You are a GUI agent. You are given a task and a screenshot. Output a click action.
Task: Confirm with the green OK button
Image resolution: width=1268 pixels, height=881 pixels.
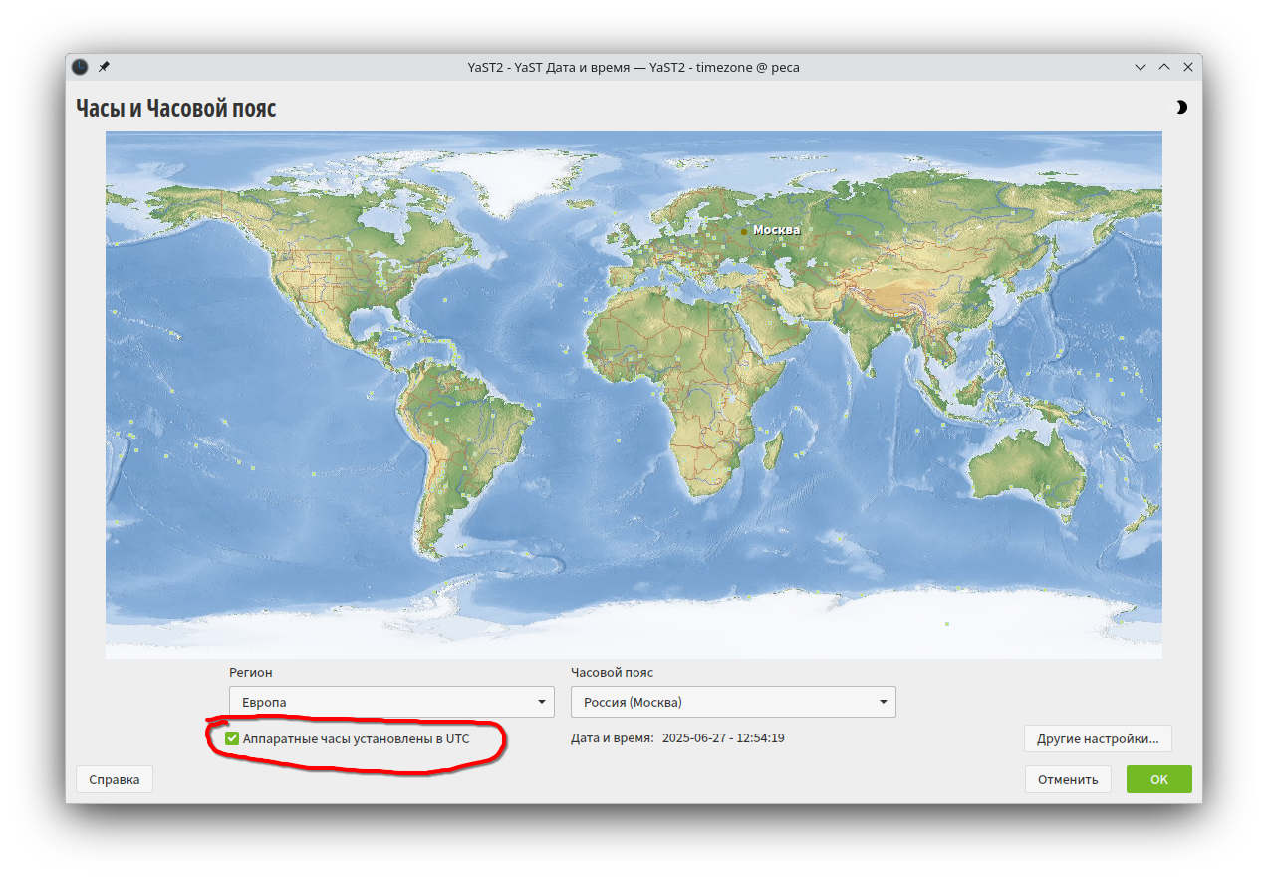1159,779
